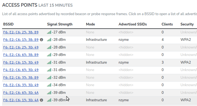Click signal bars icon for -27 dBm row
Viewport: 197px width, 106px height.
[x=49, y=32]
